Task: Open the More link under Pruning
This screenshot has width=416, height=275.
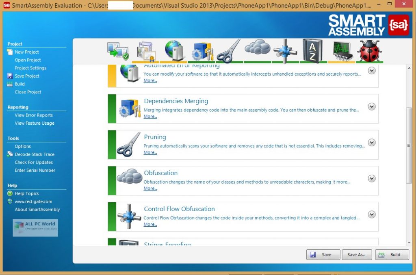Action: pyautogui.click(x=150, y=153)
